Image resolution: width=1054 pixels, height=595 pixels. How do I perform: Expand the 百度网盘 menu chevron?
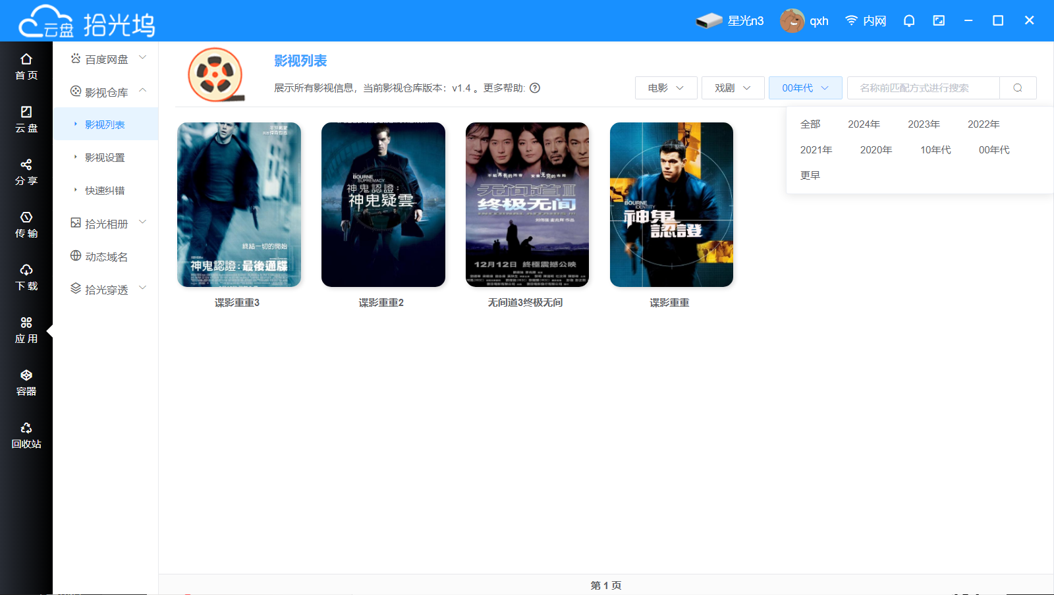[x=143, y=58]
